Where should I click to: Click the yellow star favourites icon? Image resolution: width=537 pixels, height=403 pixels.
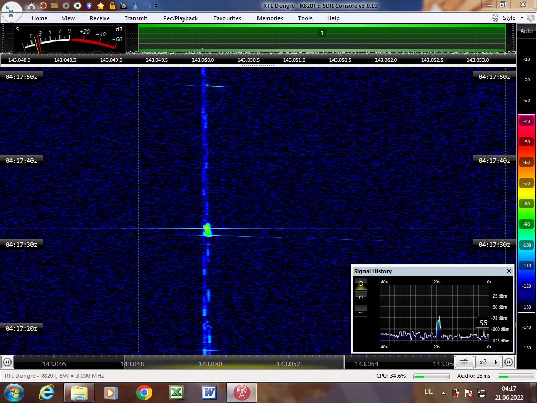coord(101,6)
